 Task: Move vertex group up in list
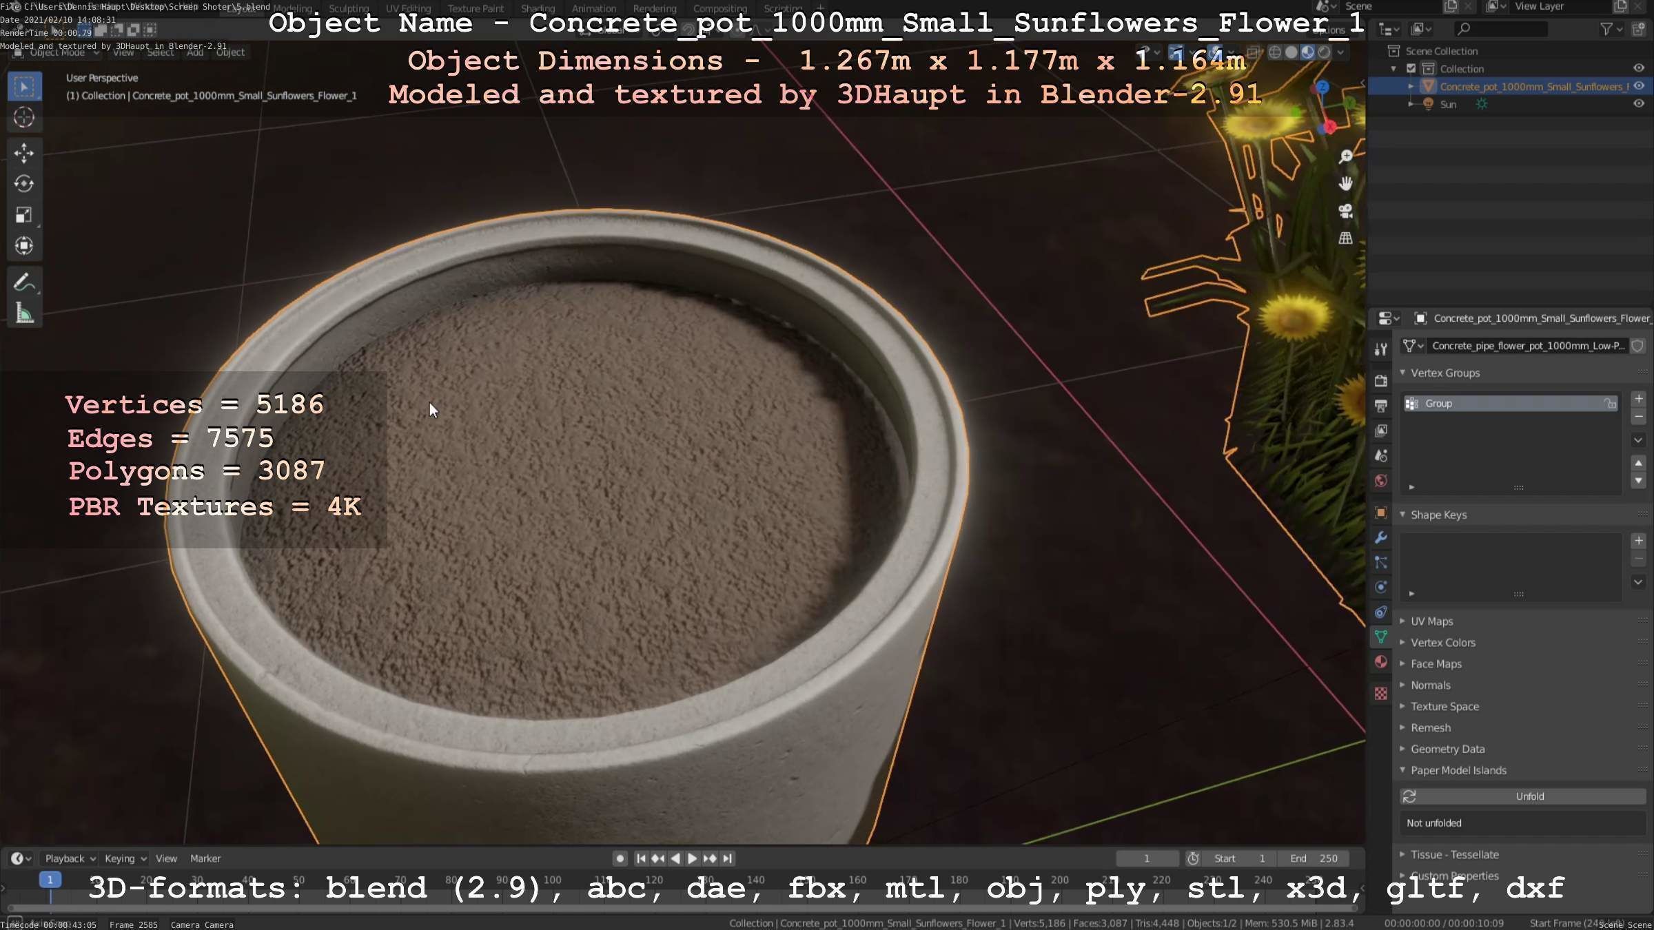click(x=1639, y=463)
